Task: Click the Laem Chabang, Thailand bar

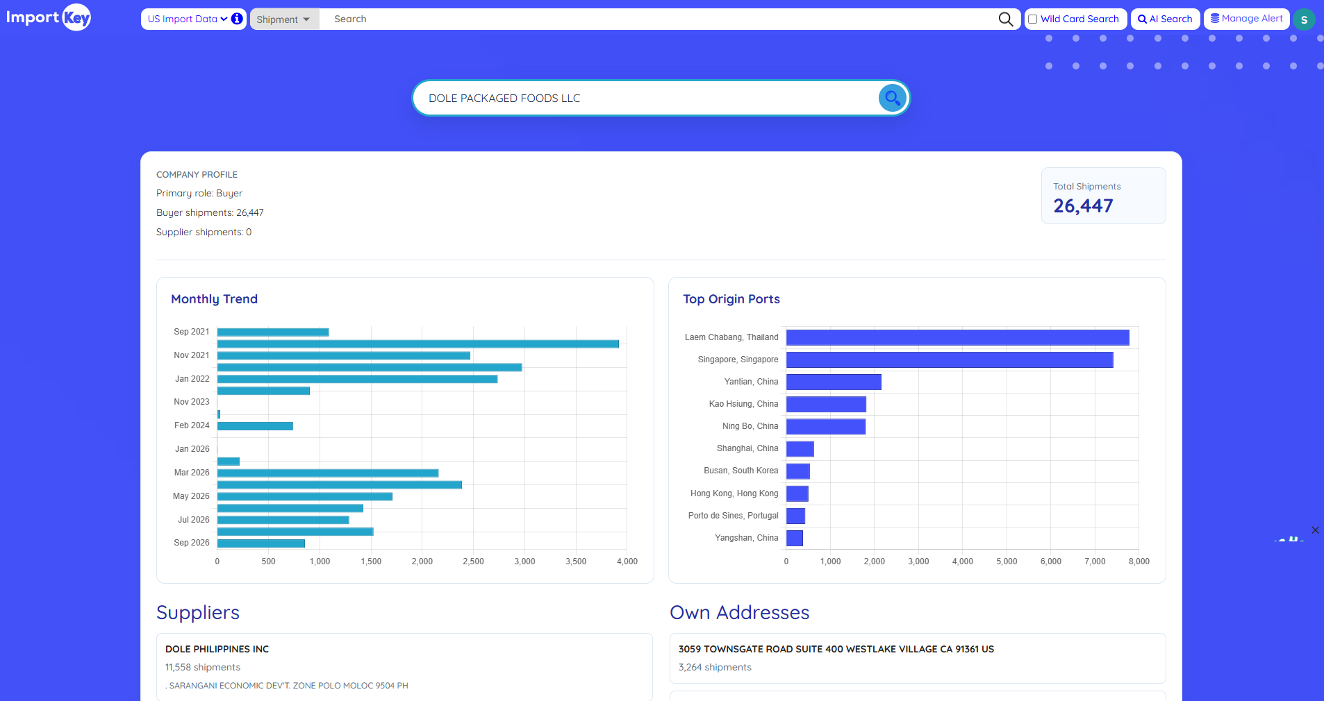Action: (957, 337)
